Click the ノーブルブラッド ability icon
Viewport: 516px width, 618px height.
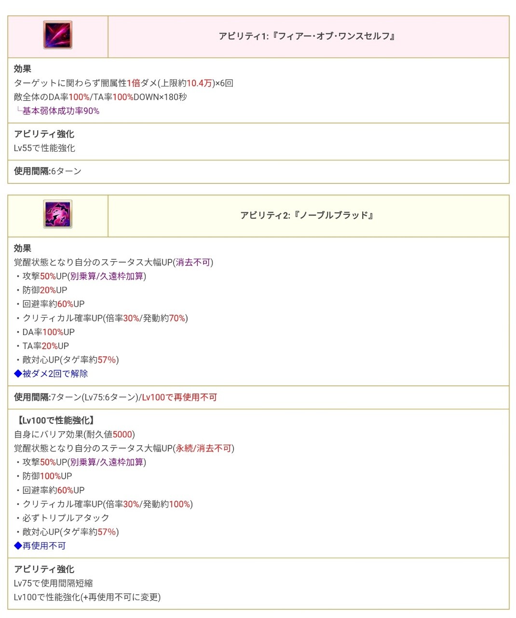click(58, 214)
